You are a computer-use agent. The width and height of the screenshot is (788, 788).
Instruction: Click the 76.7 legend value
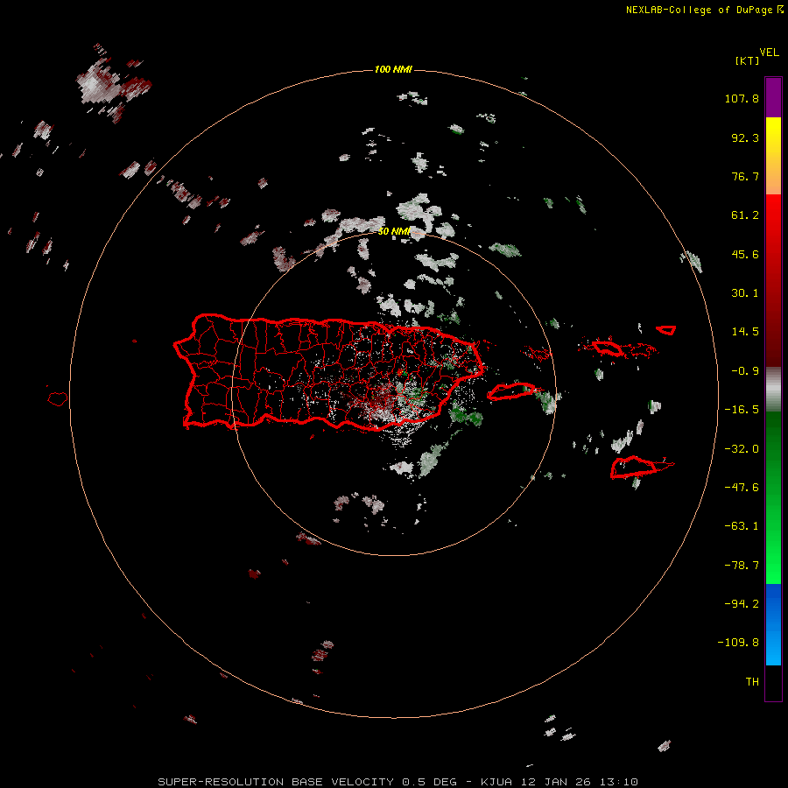pos(745,176)
